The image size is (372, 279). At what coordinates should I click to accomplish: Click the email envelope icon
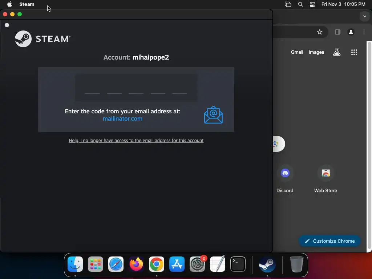click(x=213, y=115)
